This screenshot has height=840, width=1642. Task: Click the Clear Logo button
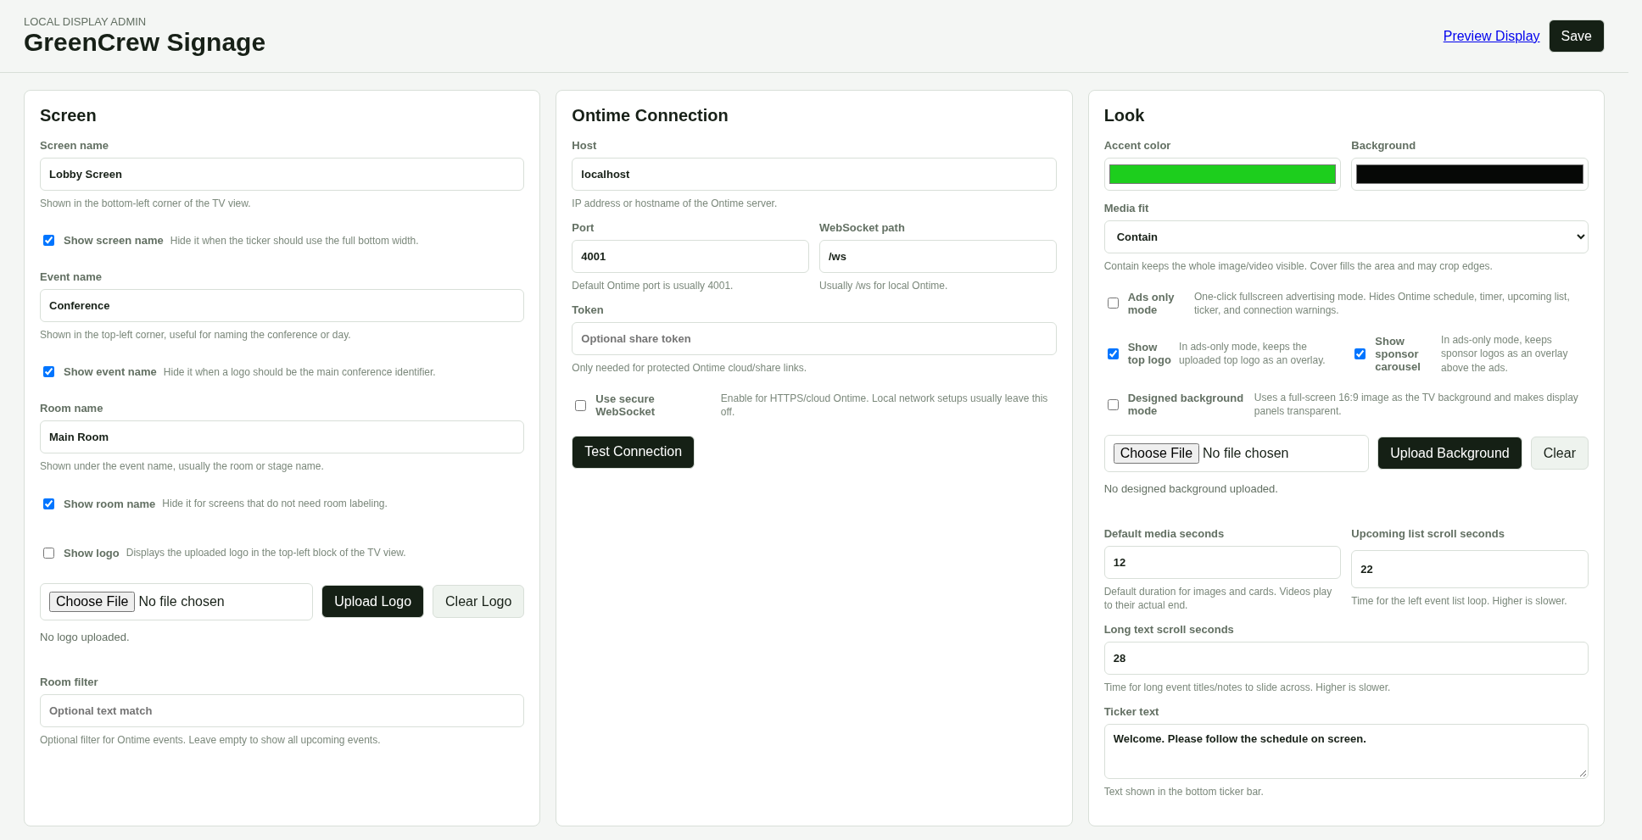[x=478, y=602]
